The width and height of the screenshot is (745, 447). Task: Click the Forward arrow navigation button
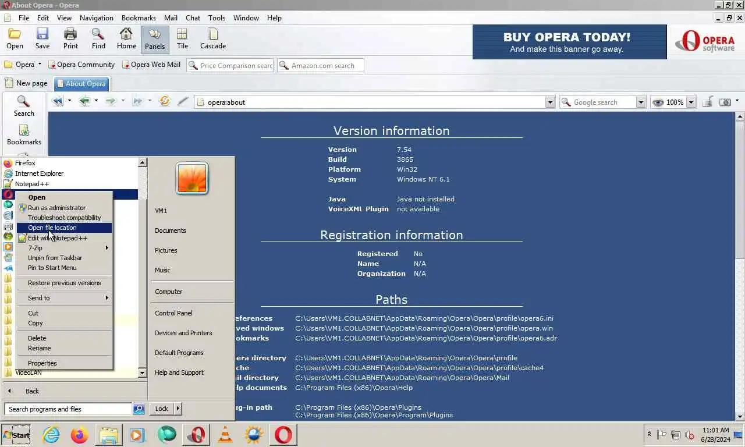[x=111, y=101]
